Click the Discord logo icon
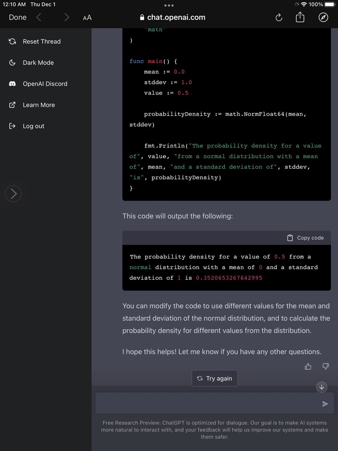 click(12, 84)
